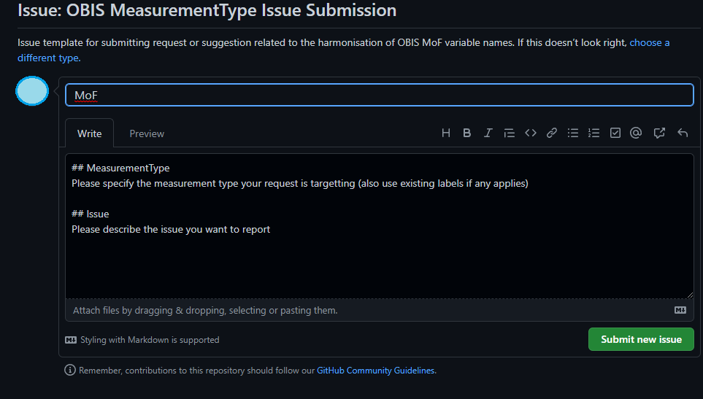The width and height of the screenshot is (703, 399).
Task: Click the ## Issue line in body
Action: click(x=90, y=214)
